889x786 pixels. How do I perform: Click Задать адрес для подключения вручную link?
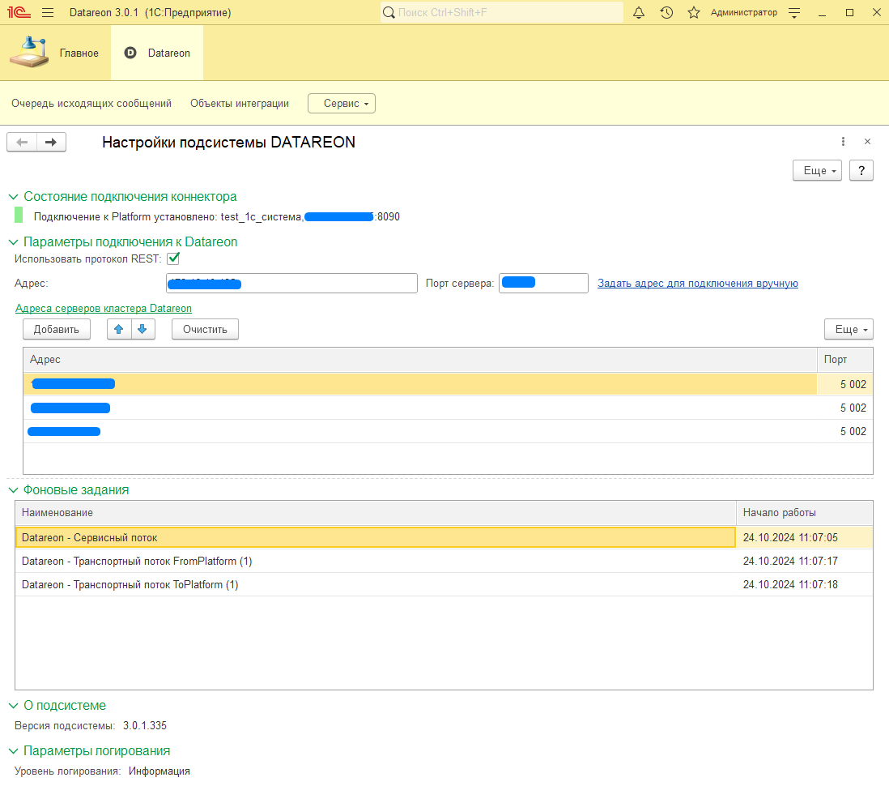697,284
